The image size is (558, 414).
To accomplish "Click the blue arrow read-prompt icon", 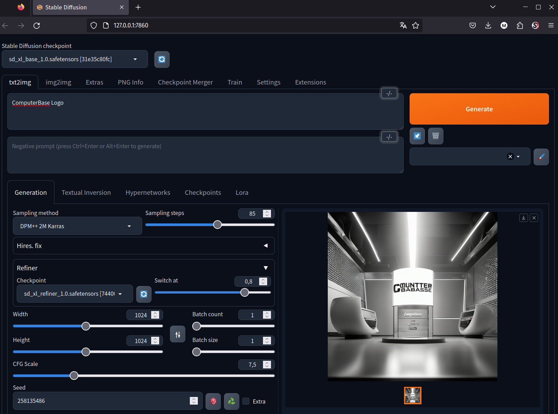I will (417, 136).
